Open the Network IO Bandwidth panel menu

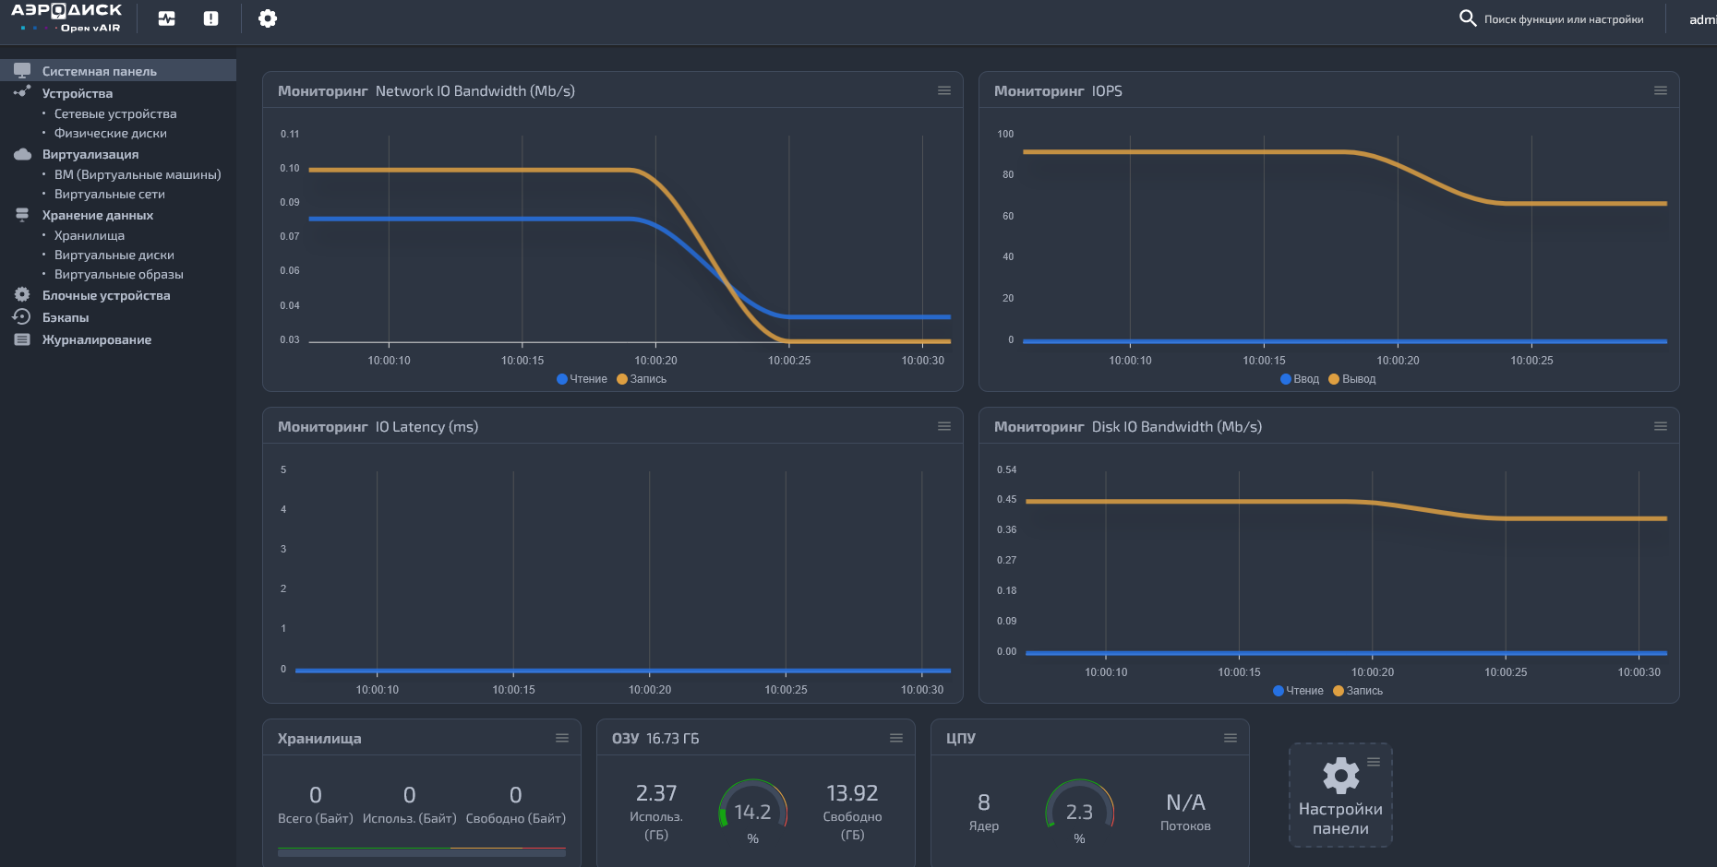943,90
